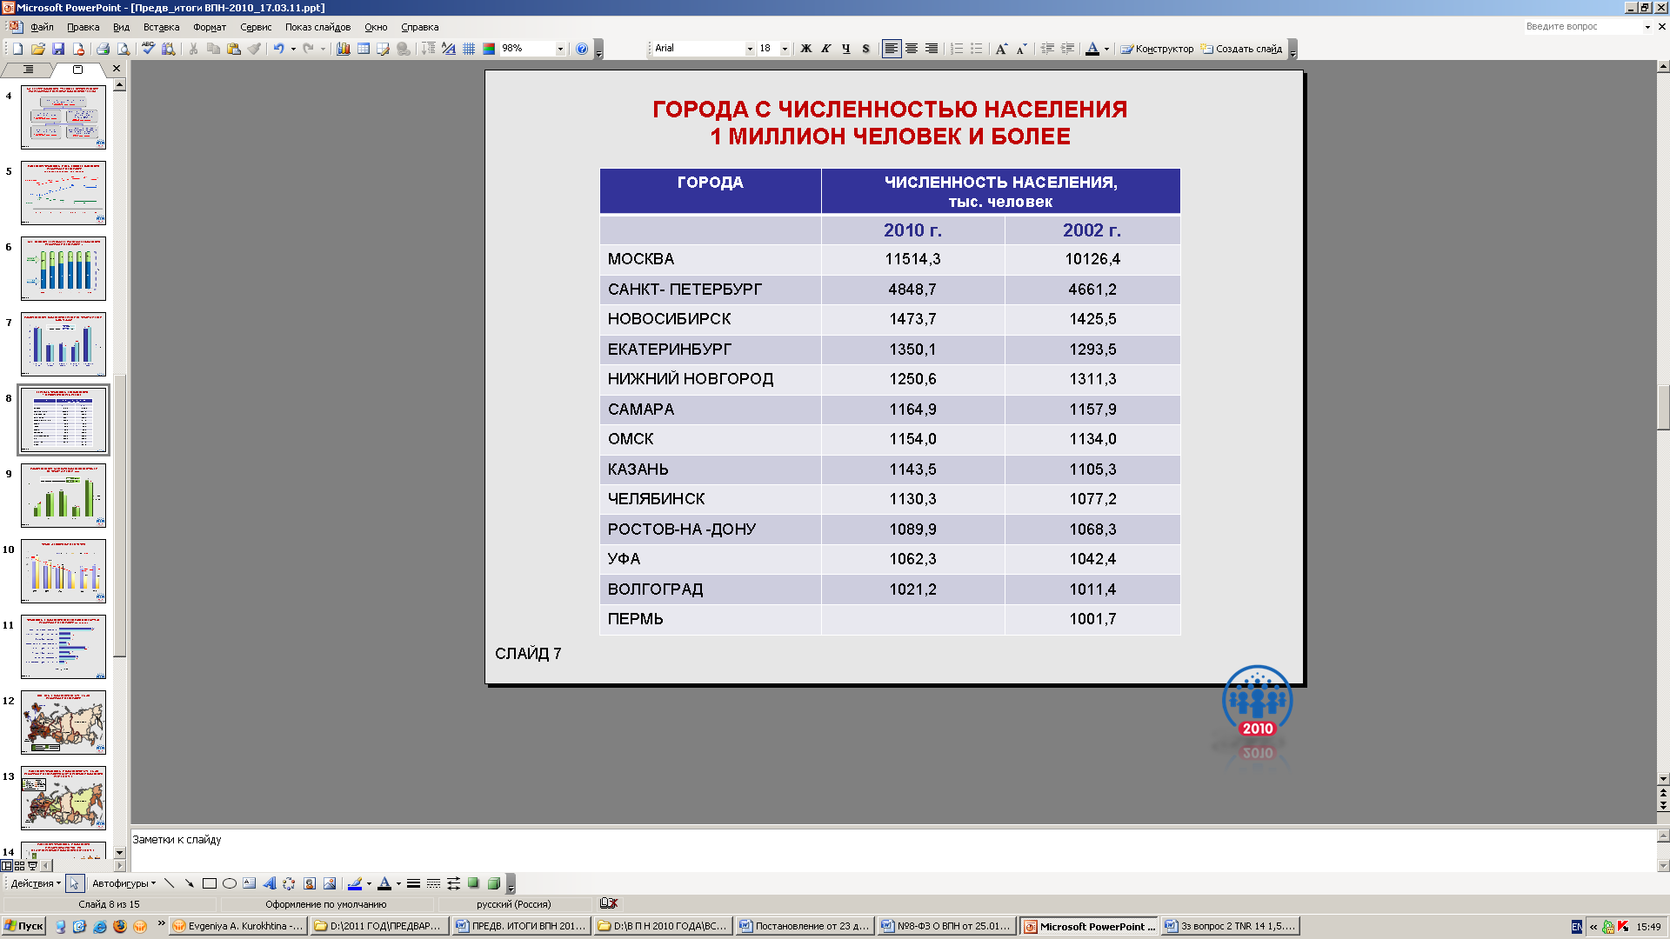
Task: Toggle show/hide grid icon
Action: click(x=469, y=49)
